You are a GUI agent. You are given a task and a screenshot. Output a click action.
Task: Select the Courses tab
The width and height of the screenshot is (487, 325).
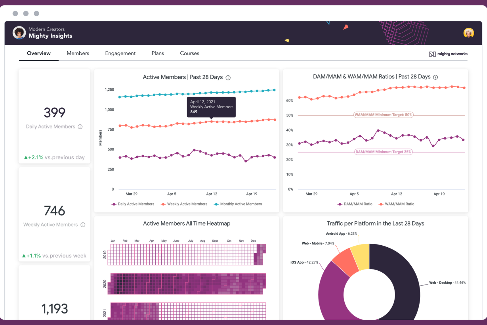(190, 53)
